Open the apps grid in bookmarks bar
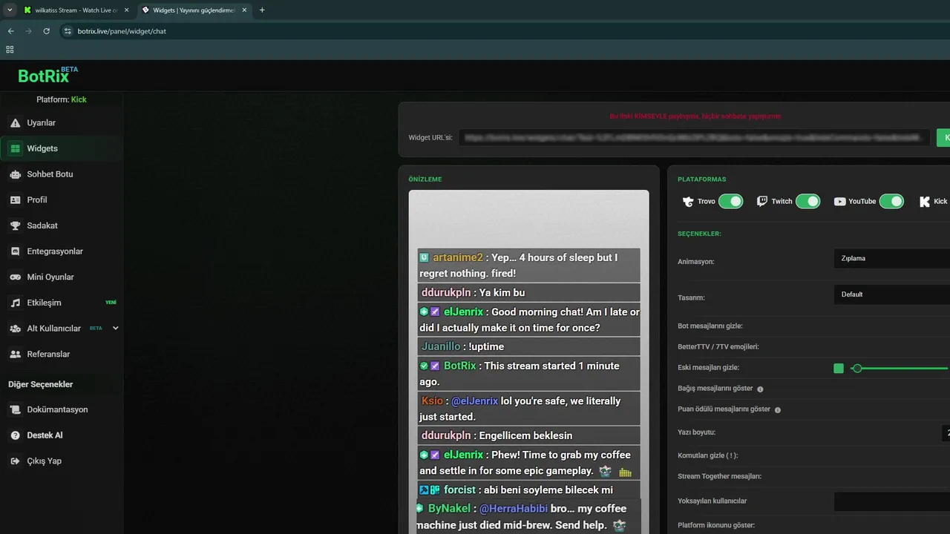Image resolution: width=950 pixels, height=534 pixels. click(10, 50)
